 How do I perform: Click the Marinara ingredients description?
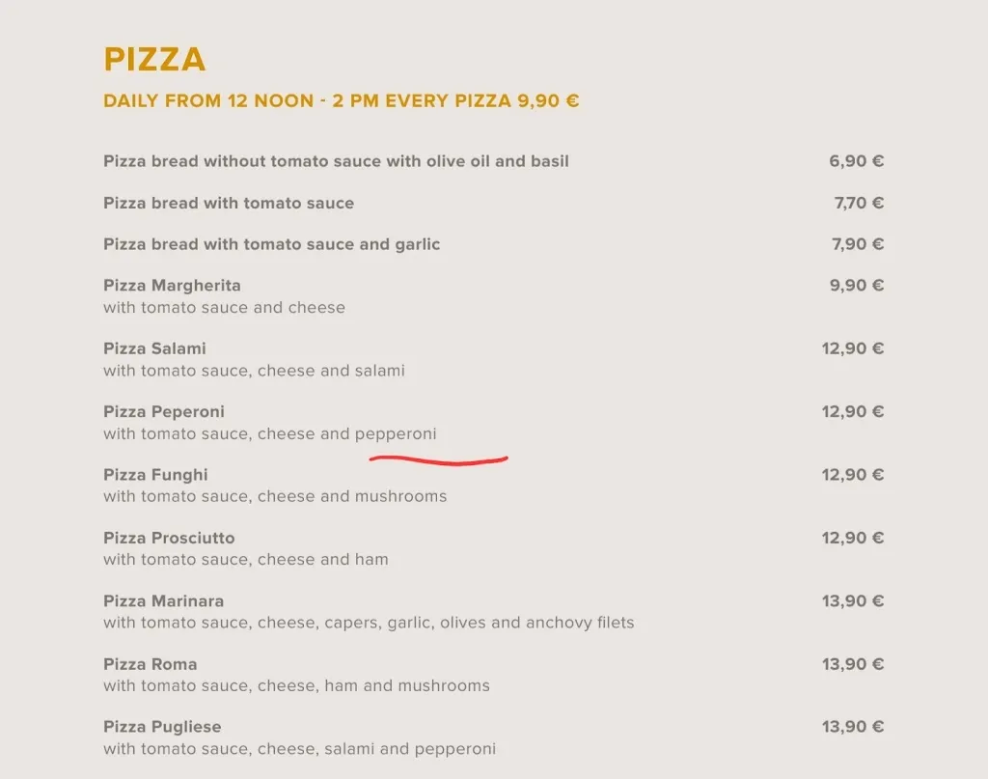click(369, 623)
